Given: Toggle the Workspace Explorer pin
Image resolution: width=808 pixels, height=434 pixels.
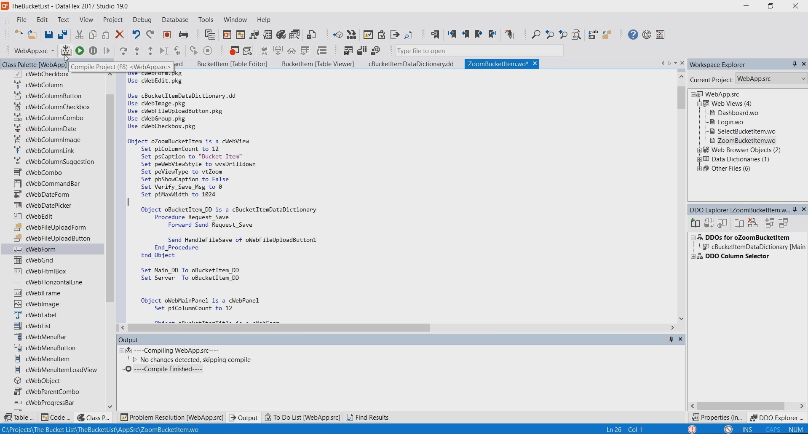Looking at the screenshot, I should pos(795,64).
